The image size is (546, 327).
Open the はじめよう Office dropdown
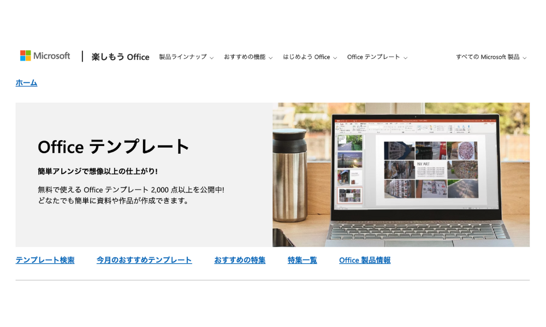pos(307,57)
